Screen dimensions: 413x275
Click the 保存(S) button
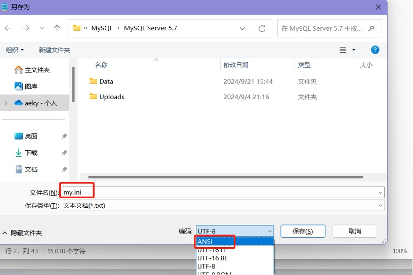click(x=303, y=231)
